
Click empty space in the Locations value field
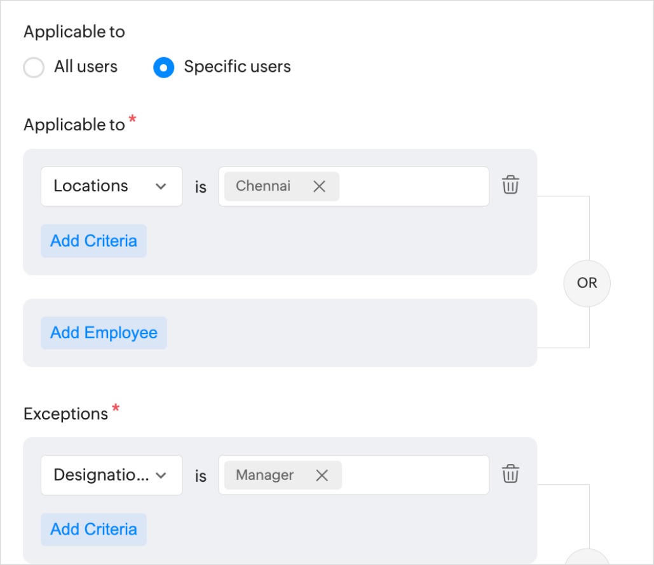[x=413, y=186]
